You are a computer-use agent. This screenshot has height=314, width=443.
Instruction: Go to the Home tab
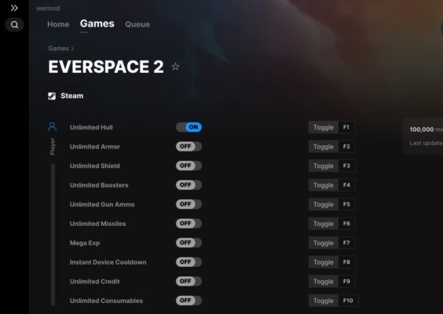pyautogui.click(x=58, y=24)
